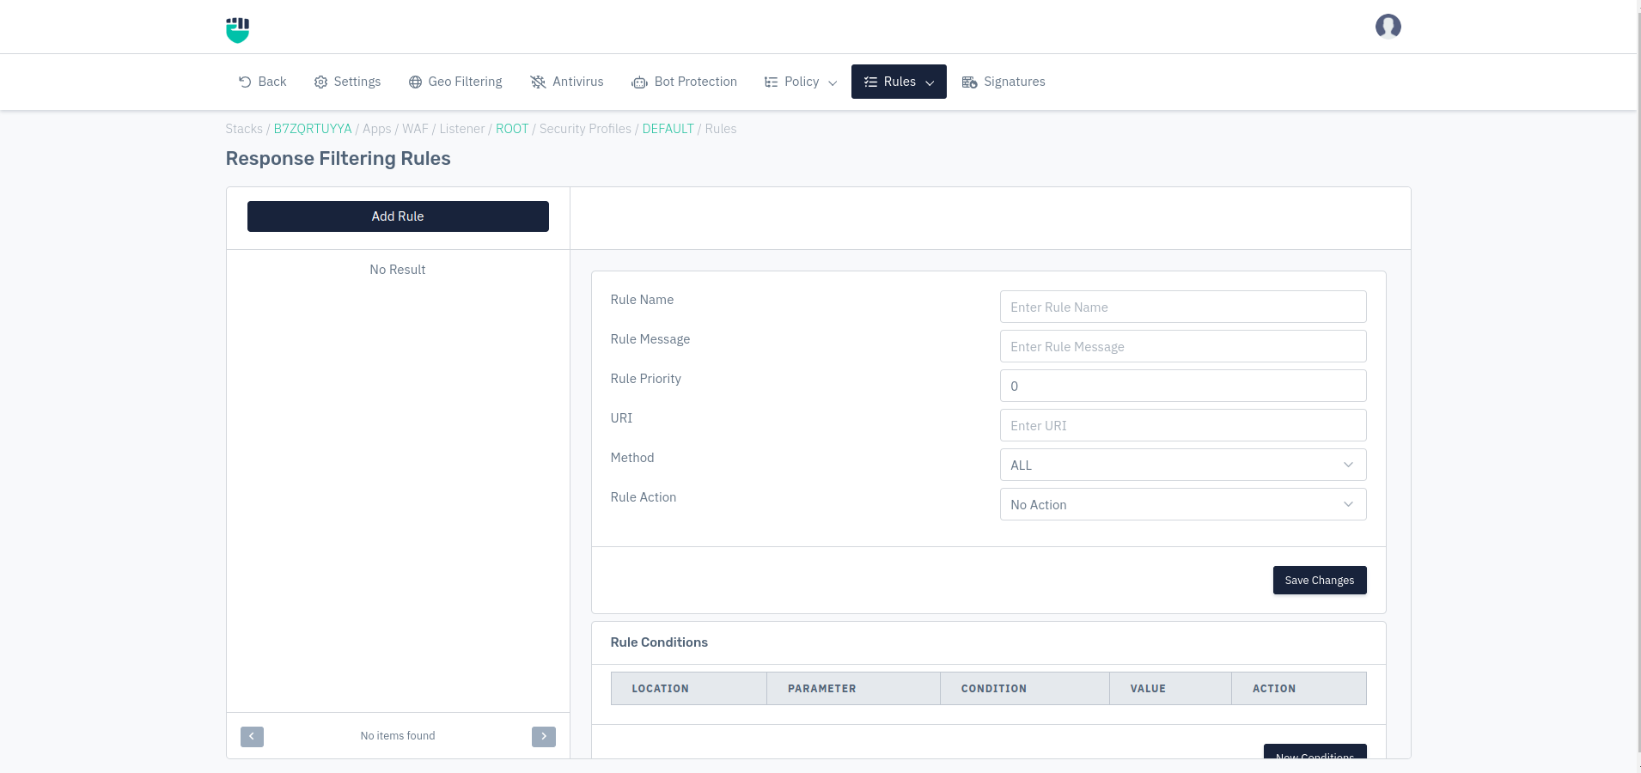
Task: Click the Rule Priority label
Action: point(646,379)
